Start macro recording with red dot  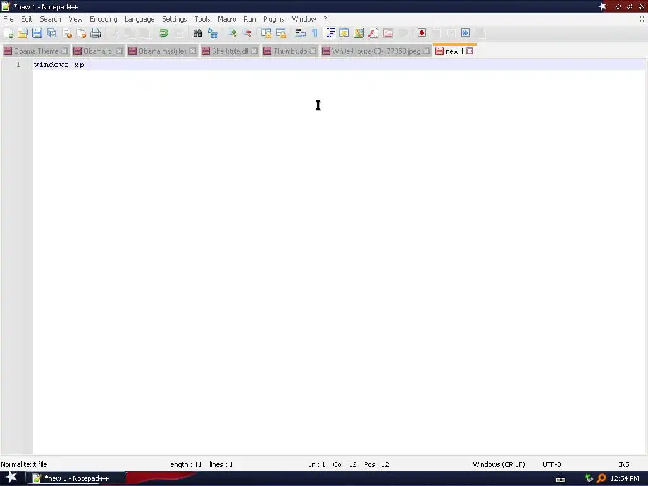click(x=421, y=33)
